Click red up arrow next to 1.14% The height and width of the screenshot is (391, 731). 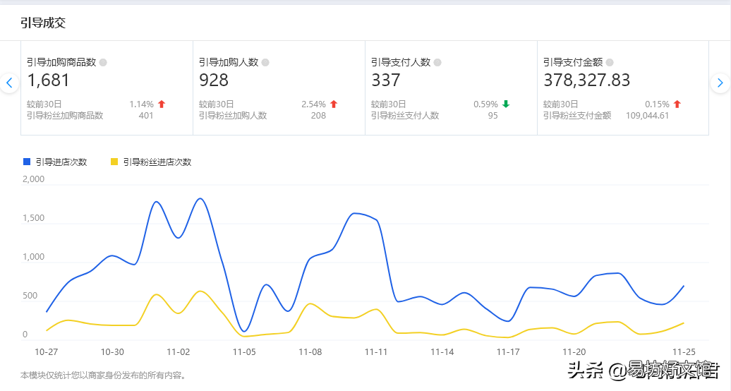coord(162,104)
